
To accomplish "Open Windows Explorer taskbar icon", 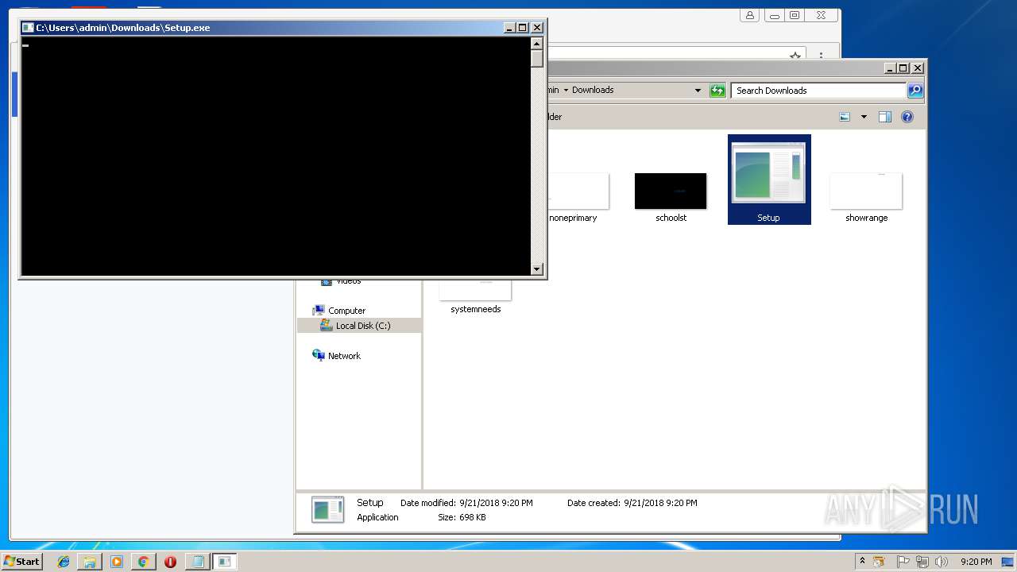I will coord(90,562).
